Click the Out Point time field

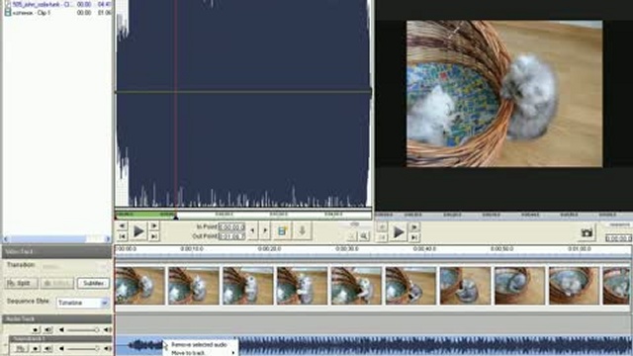[231, 236]
